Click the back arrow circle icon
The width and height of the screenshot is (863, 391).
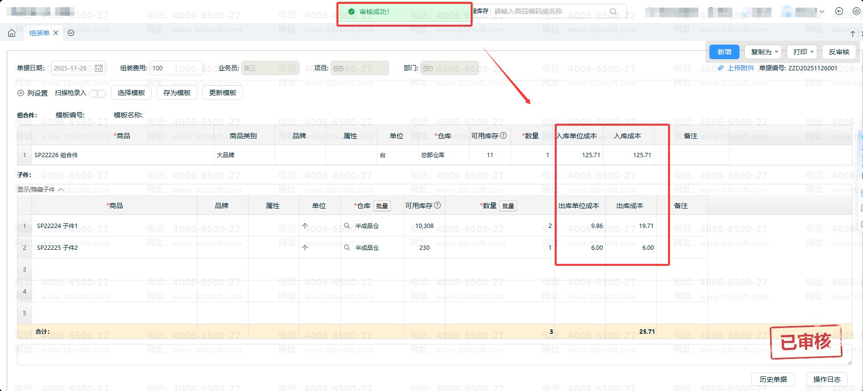coord(839,11)
